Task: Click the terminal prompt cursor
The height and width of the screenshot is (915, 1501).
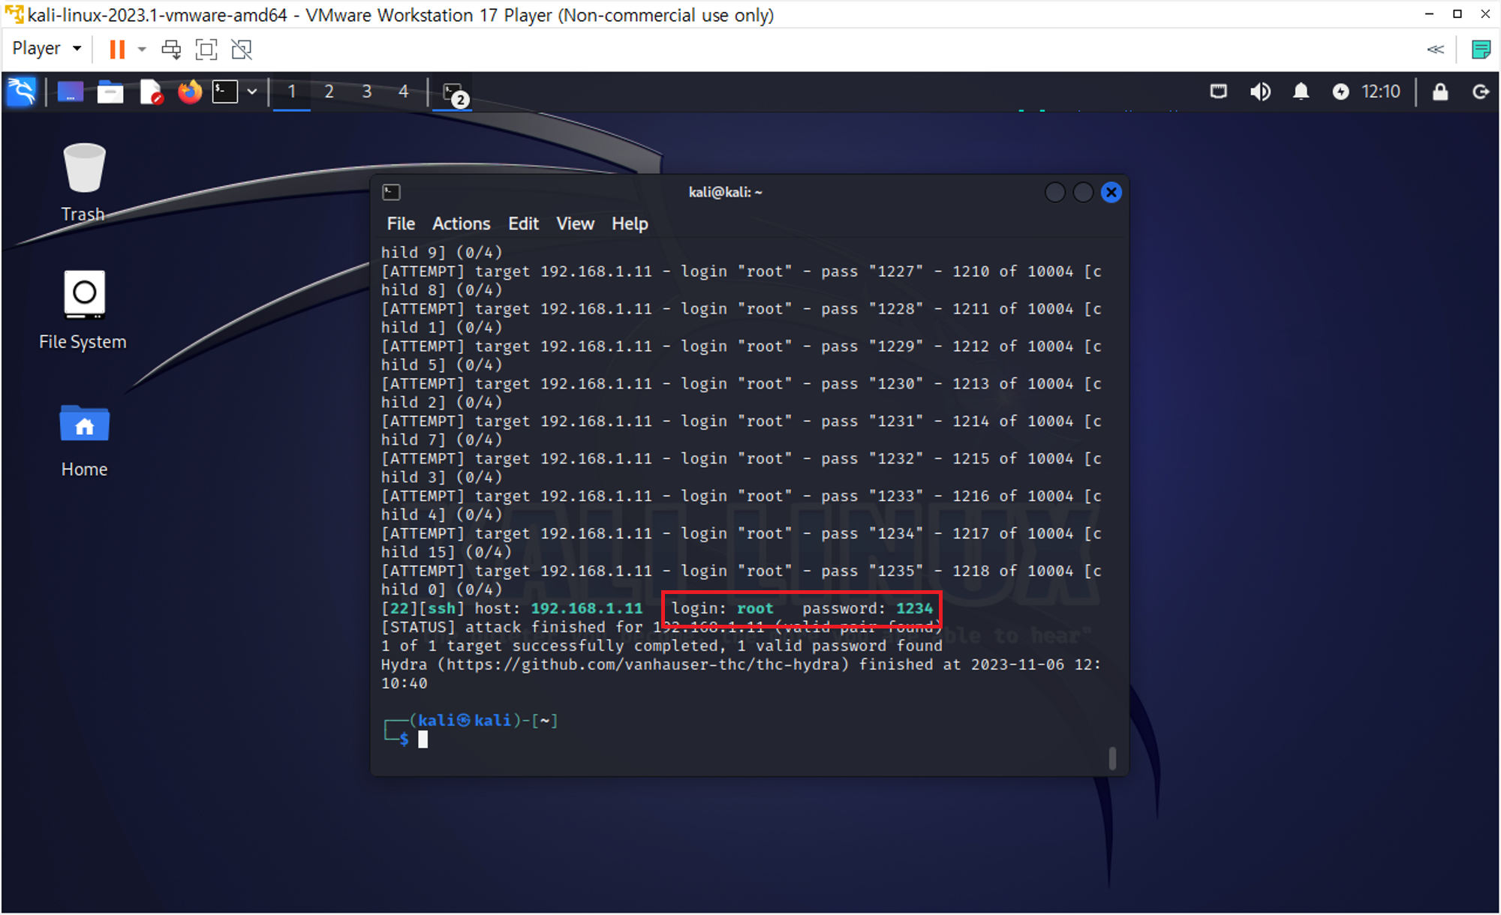Action: point(423,739)
